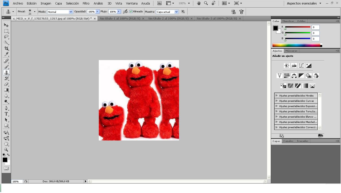Select the Lasso tool
Screen dimensions: 341x193
(6, 37)
